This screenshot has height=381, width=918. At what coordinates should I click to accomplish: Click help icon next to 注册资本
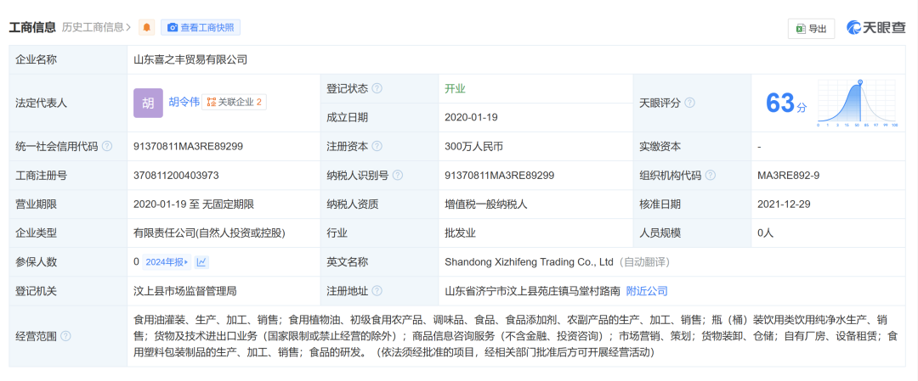377,147
